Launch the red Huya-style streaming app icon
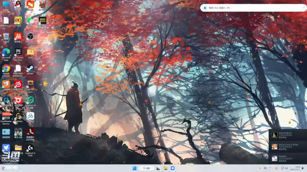 18,101
